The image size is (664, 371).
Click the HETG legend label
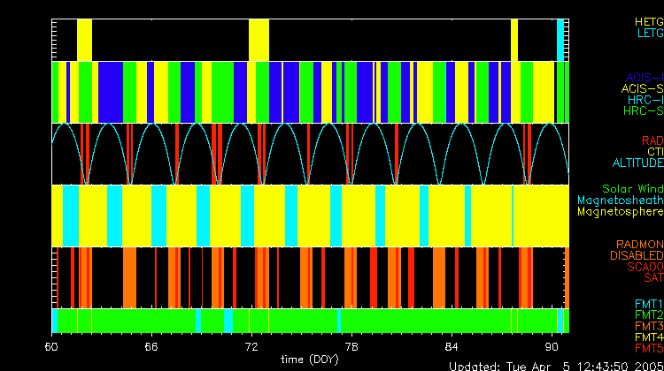point(646,21)
